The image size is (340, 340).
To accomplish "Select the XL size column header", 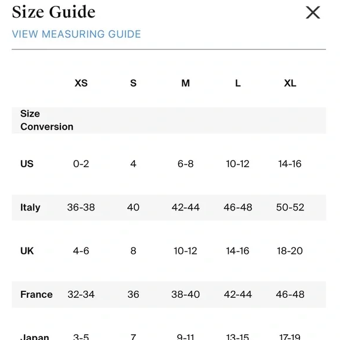I will click(x=290, y=83).
